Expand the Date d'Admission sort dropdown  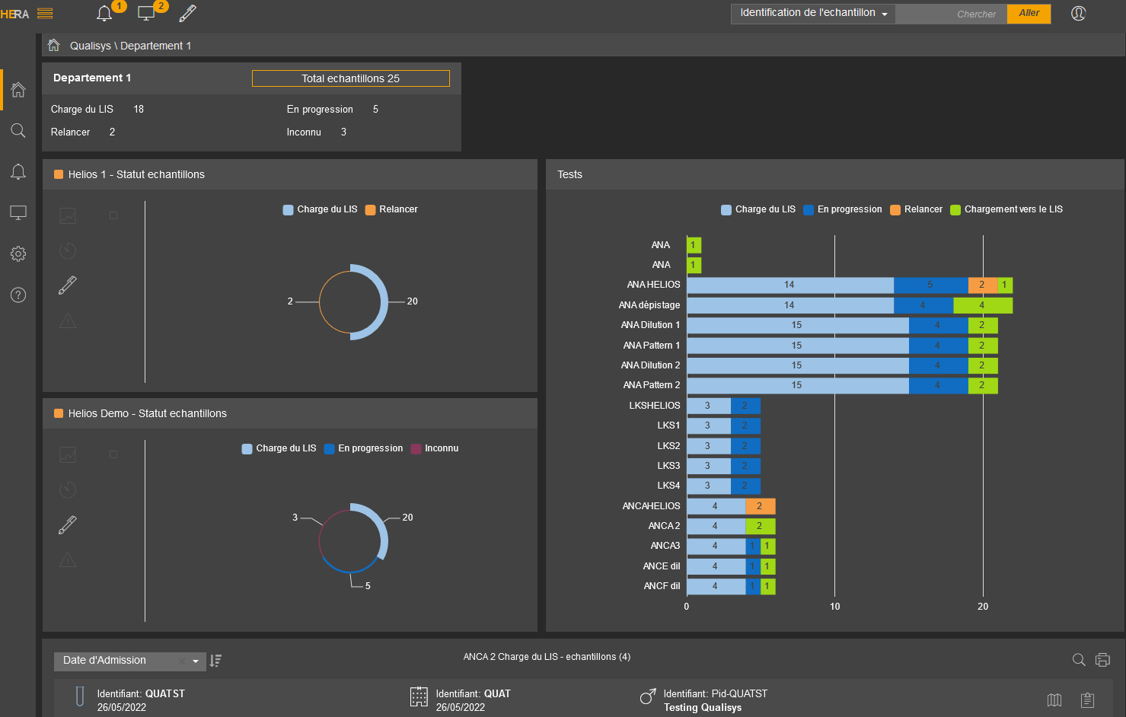(x=196, y=661)
